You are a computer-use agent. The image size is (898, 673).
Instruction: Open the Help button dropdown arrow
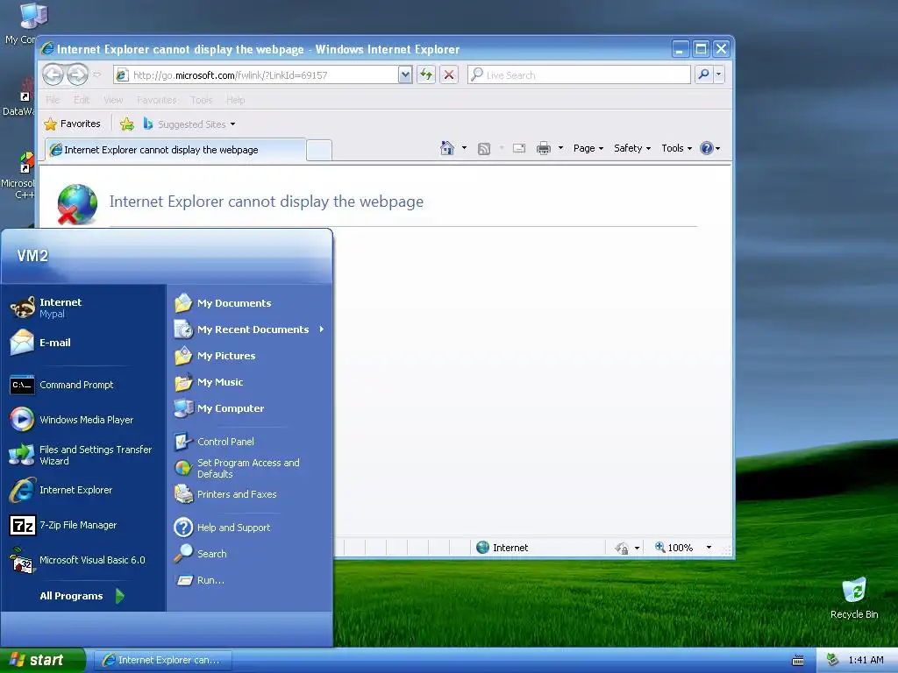717,148
